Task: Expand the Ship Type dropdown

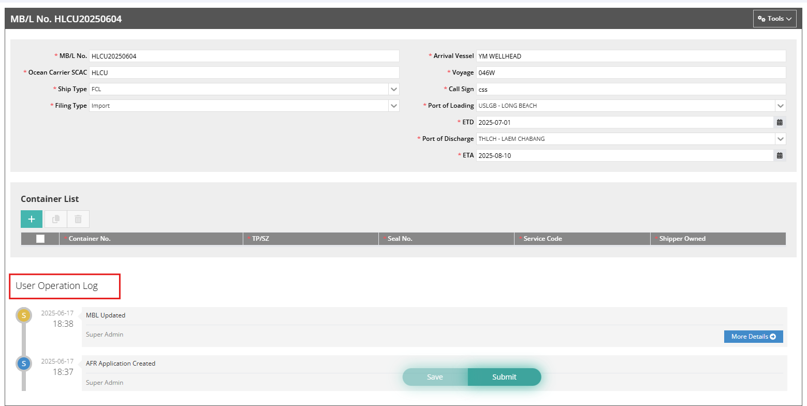Action: click(x=394, y=89)
